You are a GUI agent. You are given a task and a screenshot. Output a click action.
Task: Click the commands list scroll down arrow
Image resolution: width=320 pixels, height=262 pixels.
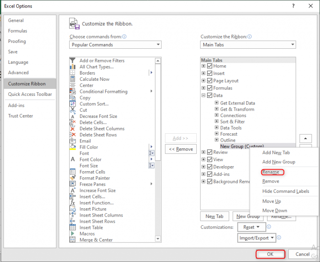[158, 239]
